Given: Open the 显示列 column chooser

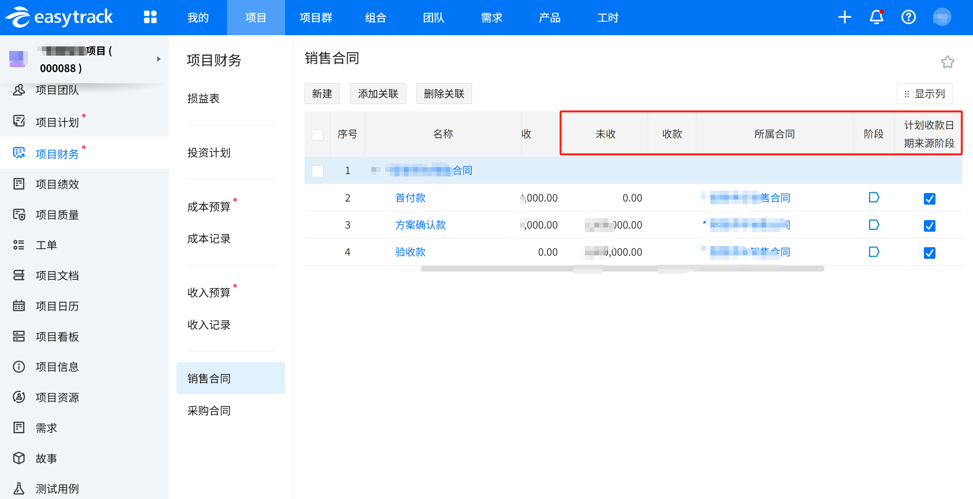Looking at the screenshot, I should point(925,94).
